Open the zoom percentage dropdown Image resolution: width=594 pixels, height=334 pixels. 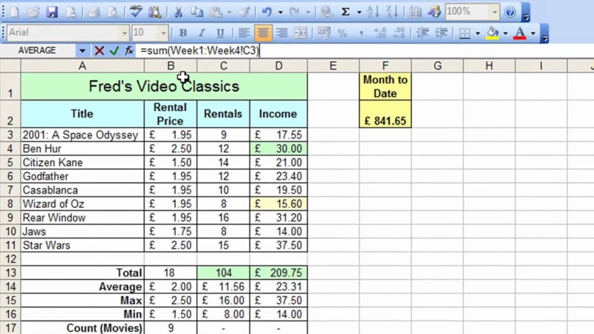(x=494, y=12)
